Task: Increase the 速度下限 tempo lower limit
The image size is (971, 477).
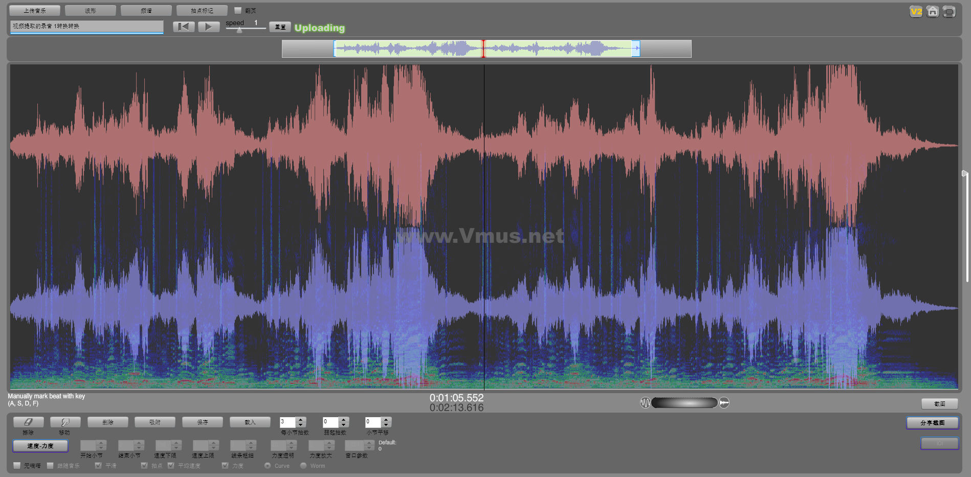Action: [x=176, y=443]
